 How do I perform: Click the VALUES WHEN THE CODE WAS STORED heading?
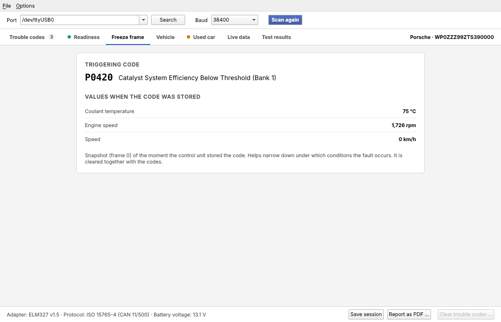coord(143,97)
